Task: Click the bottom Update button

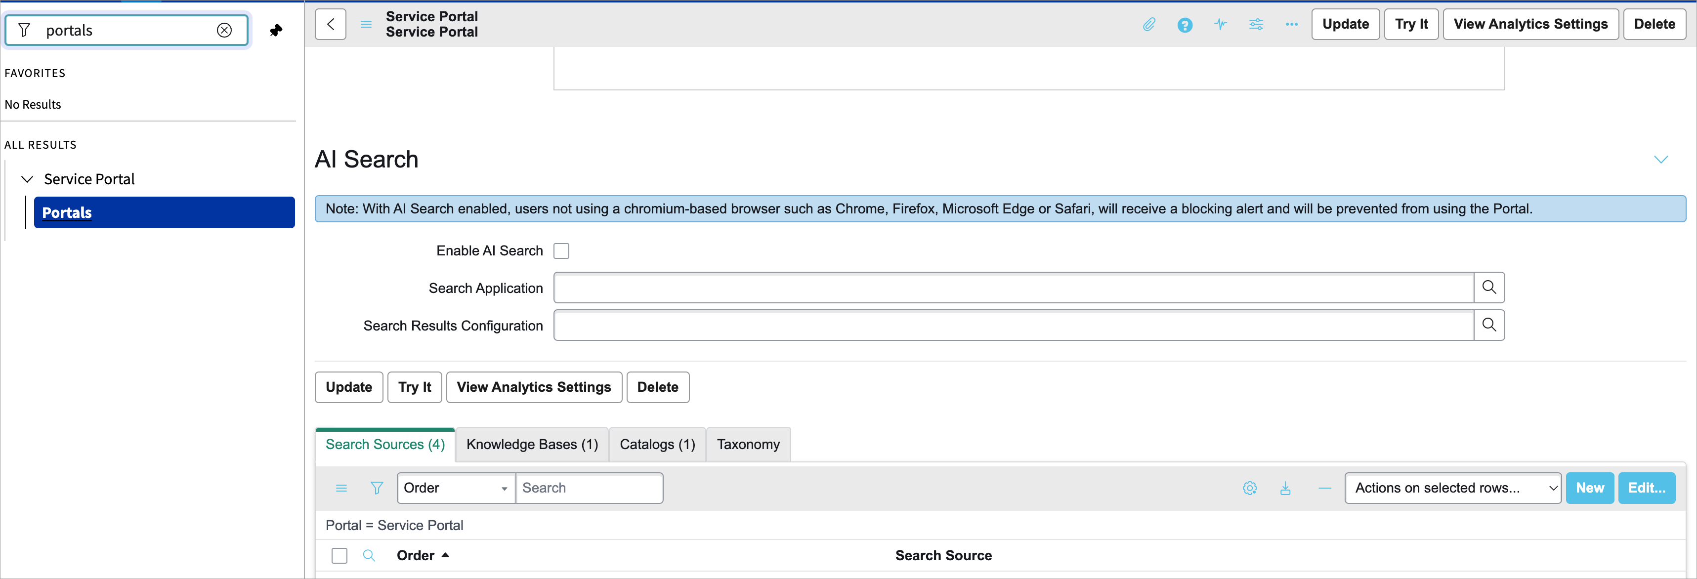Action: tap(348, 387)
